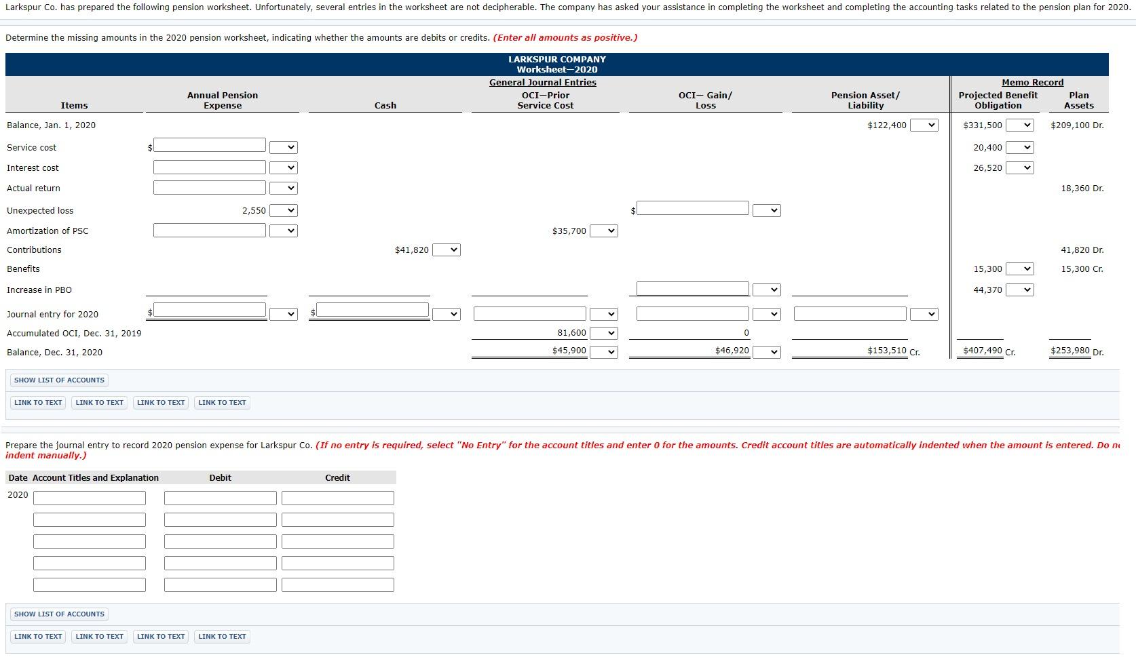Open the dropdown beside $35,700 Amortization of PSC
The height and width of the screenshot is (672, 1136).
[x=605, y=231]
